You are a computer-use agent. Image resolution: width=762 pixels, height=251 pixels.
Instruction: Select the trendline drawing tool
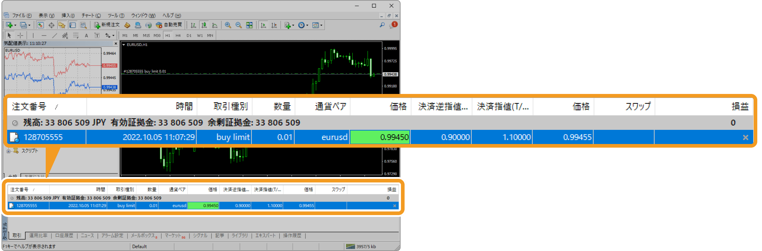pos(54,35)
